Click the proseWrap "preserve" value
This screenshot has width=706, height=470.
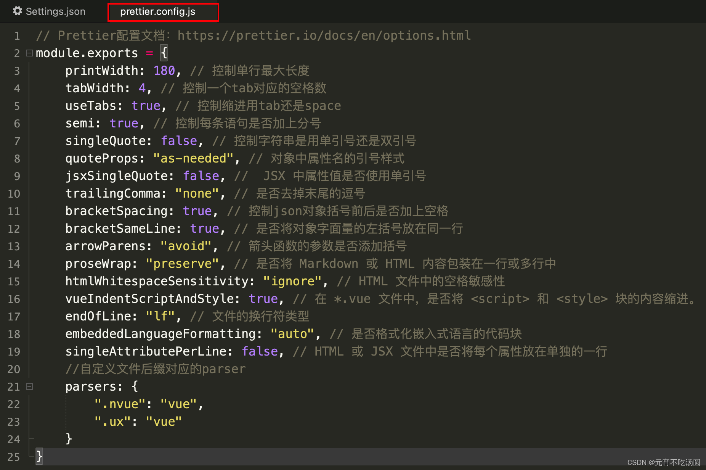click(x=183, y=264)
